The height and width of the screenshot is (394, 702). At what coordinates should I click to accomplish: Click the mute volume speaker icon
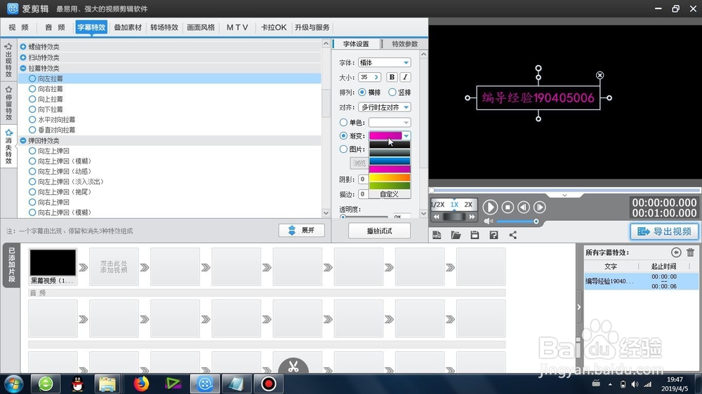click(489, 222)
